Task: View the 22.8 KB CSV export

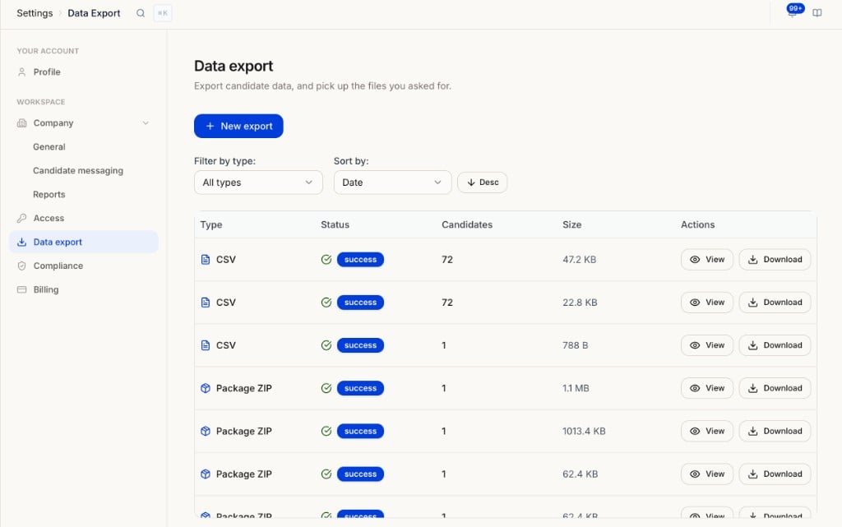Action: (706, 303)
